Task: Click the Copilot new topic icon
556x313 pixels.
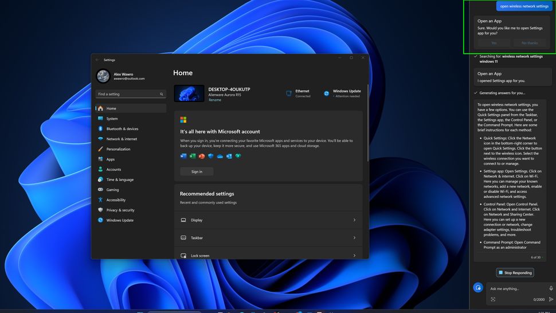Action: (x=478, y=287)
